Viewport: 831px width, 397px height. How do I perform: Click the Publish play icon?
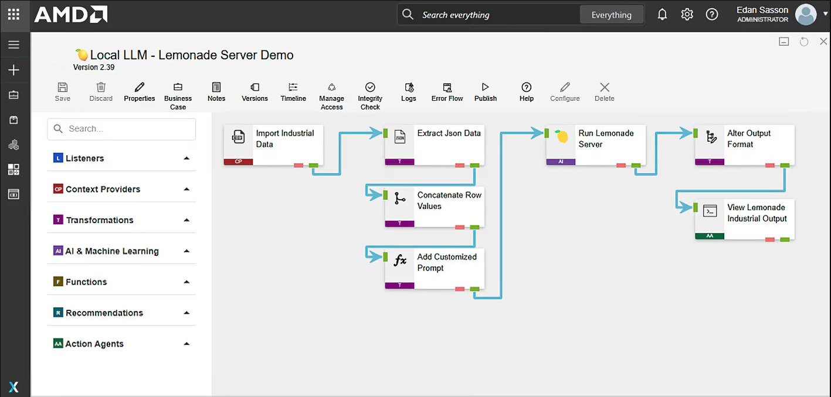coord(485,88)
